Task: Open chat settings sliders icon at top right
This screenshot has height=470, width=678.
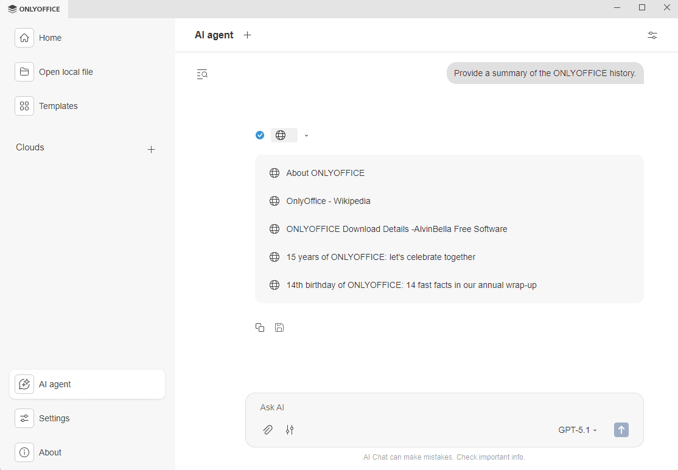Action: pyautogui.click(x=652, y=35)
